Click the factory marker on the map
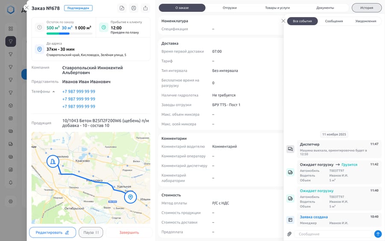Image resolution: width=385 pixels, height=241 pixels. [53, 162]
